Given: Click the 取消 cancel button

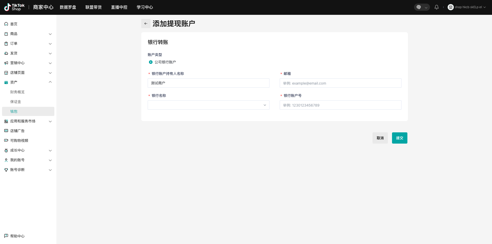Looking at the screenshot, I should [380, 138].
